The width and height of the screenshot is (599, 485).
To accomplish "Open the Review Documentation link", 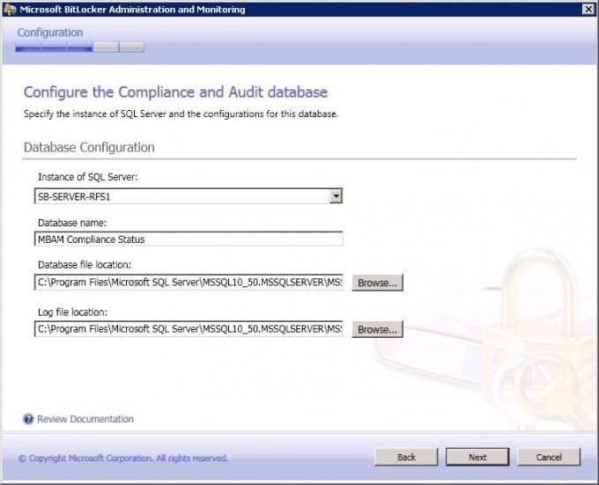I will pyautogui.click(x=85, y=419).
